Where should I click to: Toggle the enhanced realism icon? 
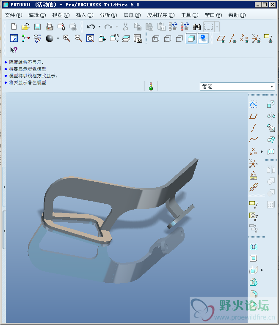(203, 38)
